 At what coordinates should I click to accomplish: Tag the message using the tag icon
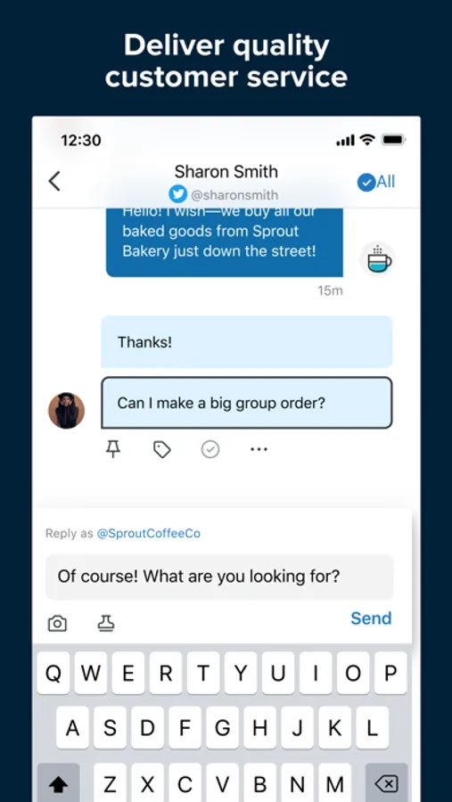click(x=161, y=450)
